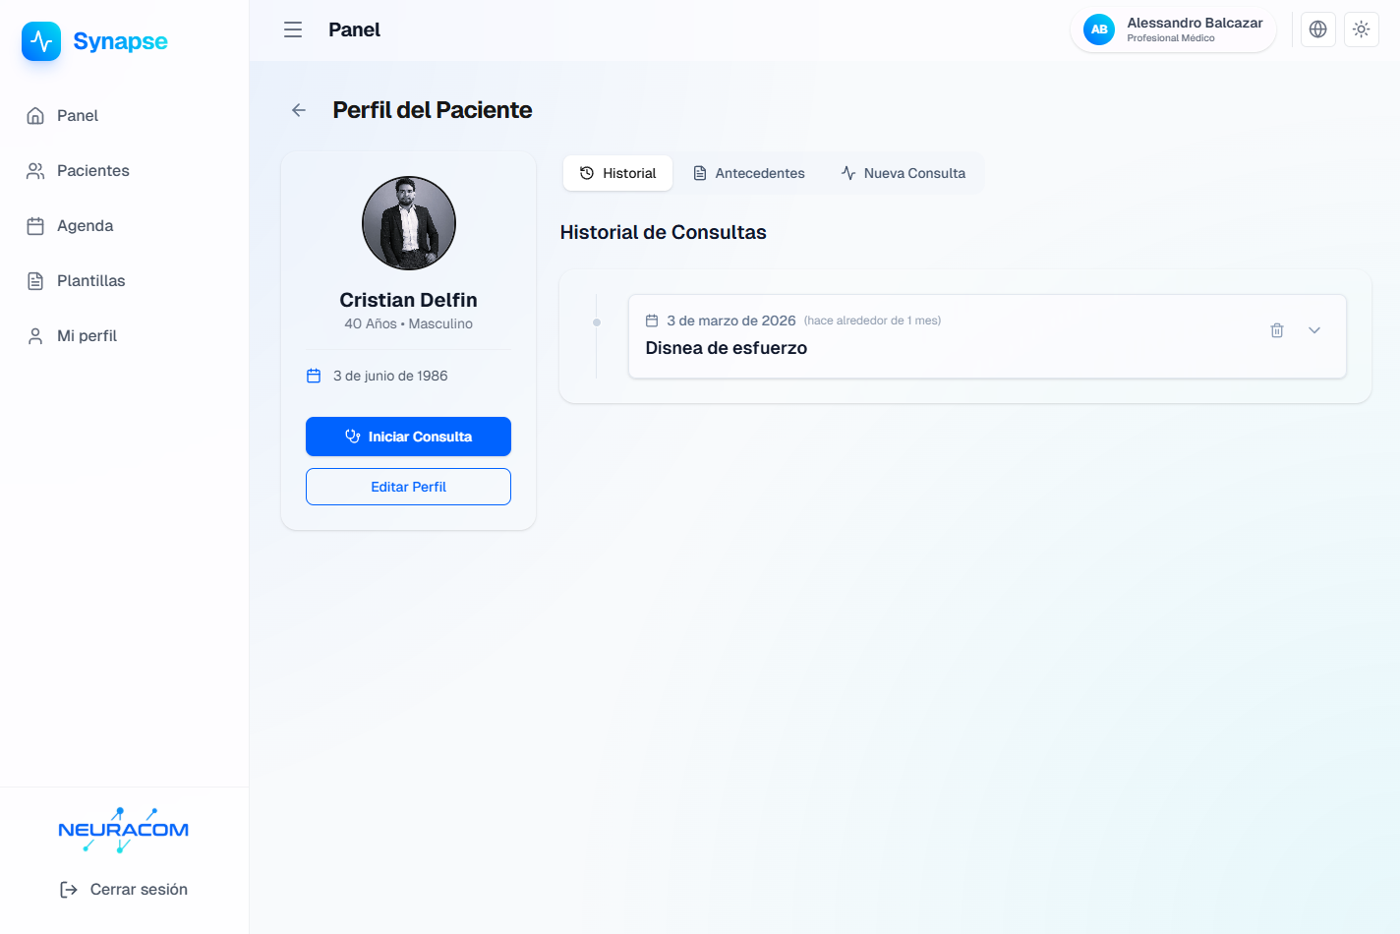
Task: Switch to the Antecedentes tab
Action: (x=749, y=173)
